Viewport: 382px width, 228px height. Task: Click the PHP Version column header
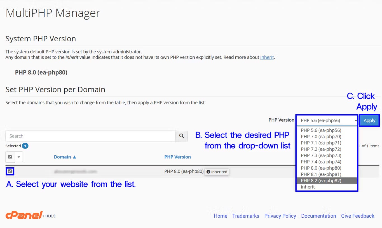(x=177, y=157)
